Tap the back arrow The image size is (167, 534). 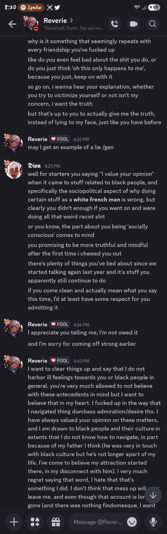[x=12, y=24]
